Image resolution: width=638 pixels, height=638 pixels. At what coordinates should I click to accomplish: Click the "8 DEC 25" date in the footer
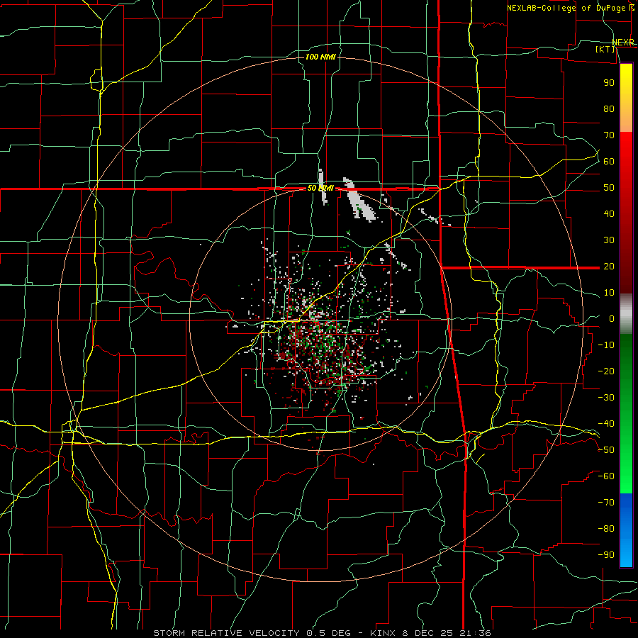click(x=427, y=633)
